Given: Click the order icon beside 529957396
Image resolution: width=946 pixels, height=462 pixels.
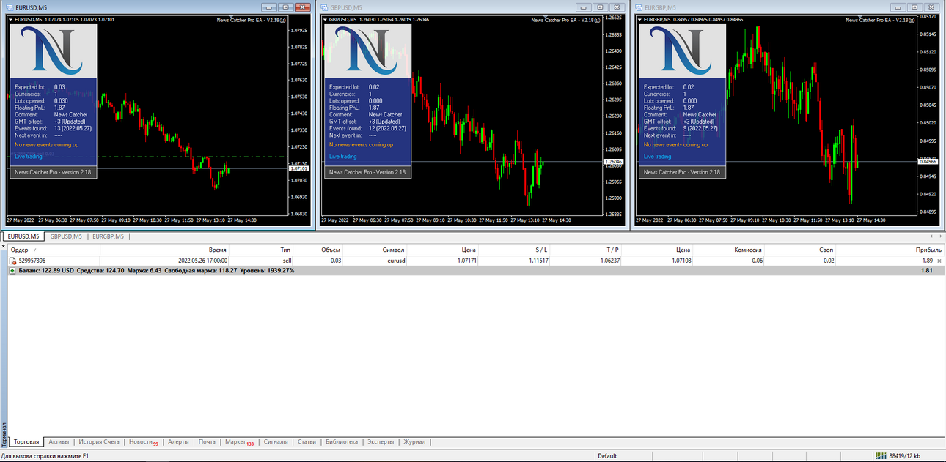Looking at the screenshot, I should tap(13, 261).
